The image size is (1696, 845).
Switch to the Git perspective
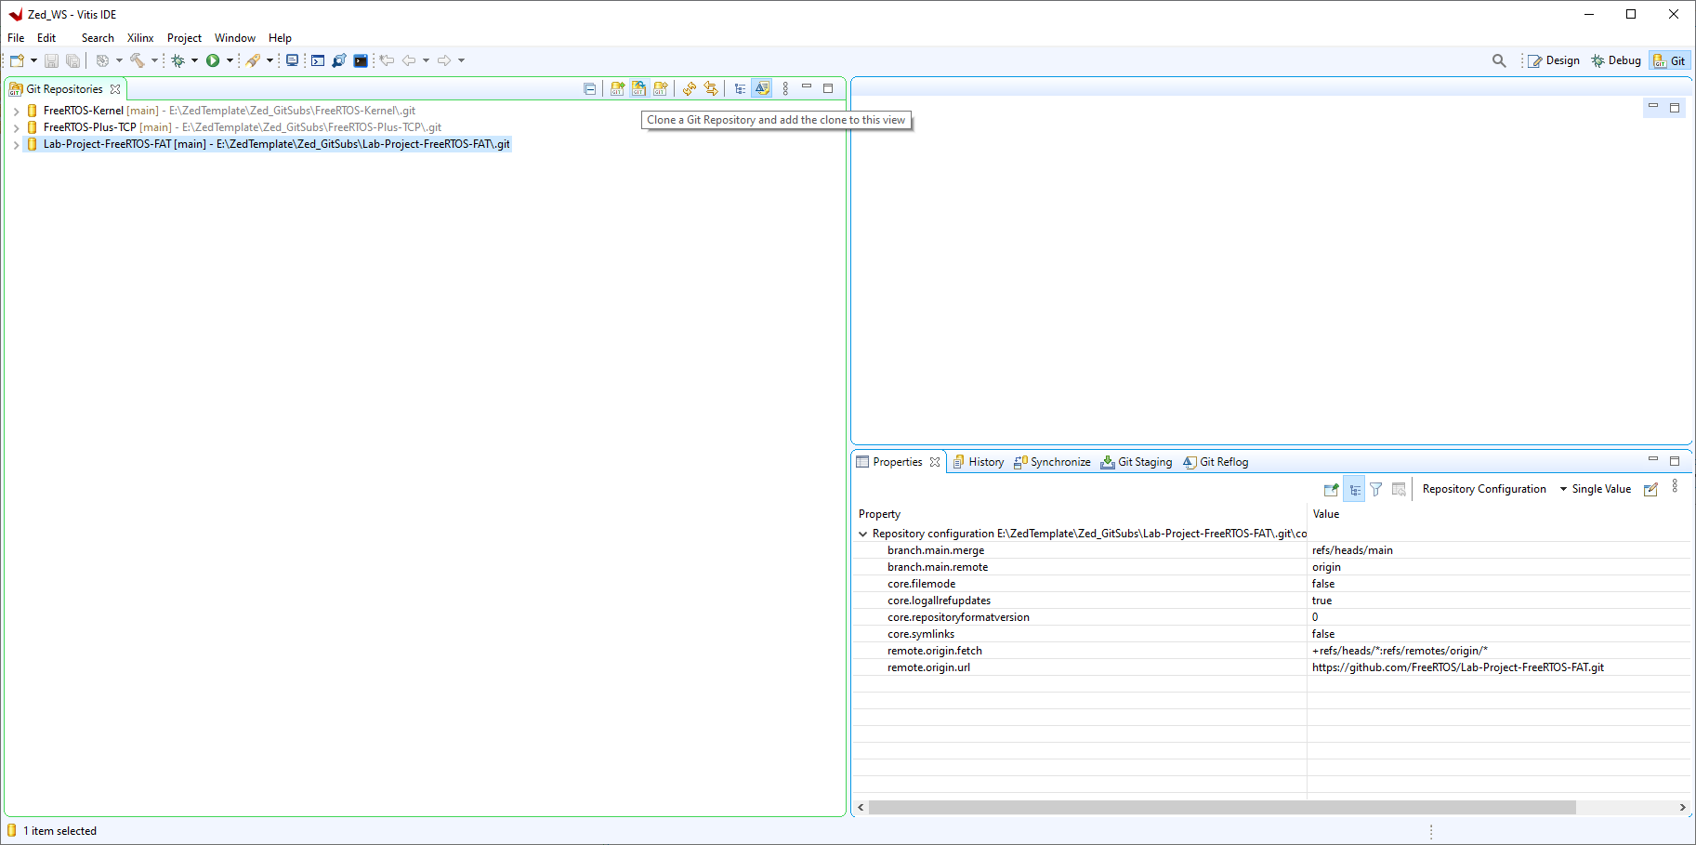(1670, 60)
